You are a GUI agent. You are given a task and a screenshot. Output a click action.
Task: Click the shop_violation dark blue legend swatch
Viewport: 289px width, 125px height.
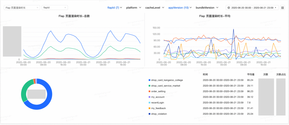tap(150, 114)
